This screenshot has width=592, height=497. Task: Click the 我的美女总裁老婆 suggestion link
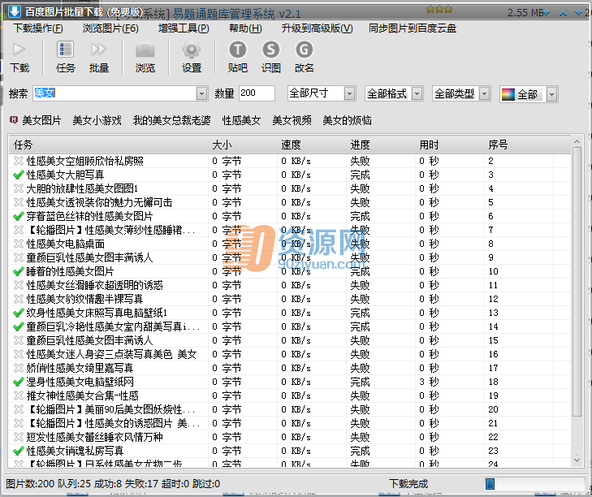pyautogui.click(x=172, y=120)
